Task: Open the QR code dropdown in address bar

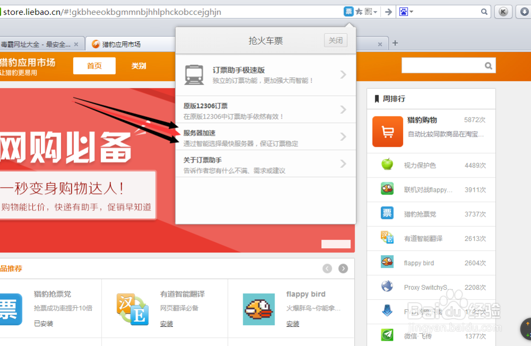Action: click(x=371, y=12)
